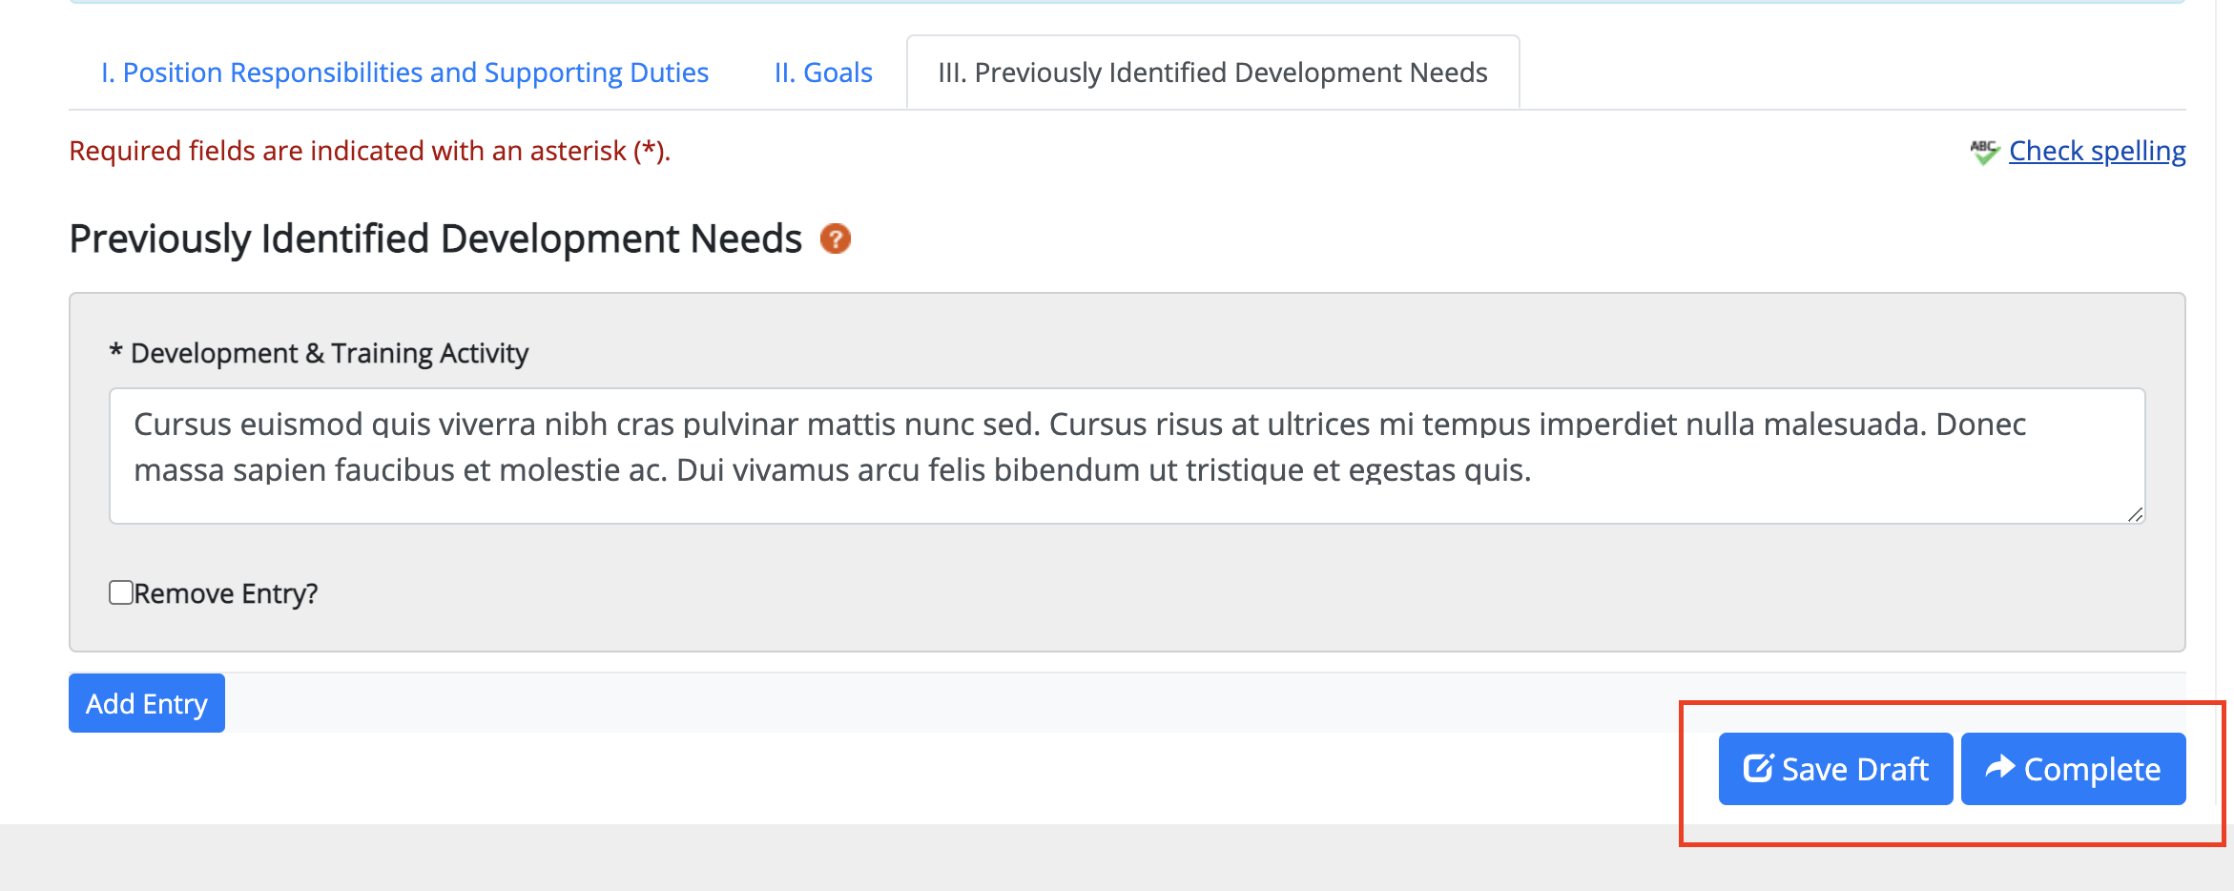
Task: Click the required fields asterisk notice
Action: tap(370, 151)
